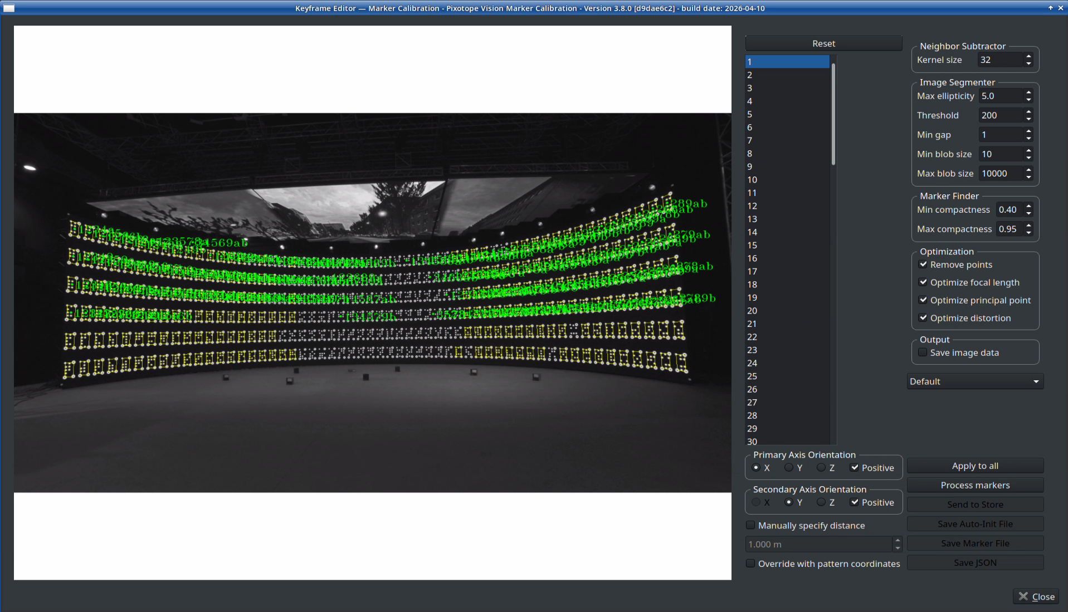Viewport: 1068px width, 612px height.
Task: Increase Kernel size with up arrow
Action: pyautogui.click(x=1028, y=56)
